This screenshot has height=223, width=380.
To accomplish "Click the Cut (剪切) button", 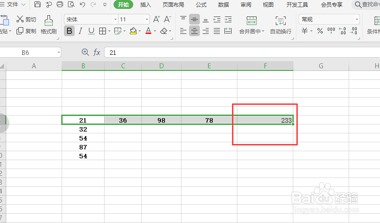I will point(26,19).
